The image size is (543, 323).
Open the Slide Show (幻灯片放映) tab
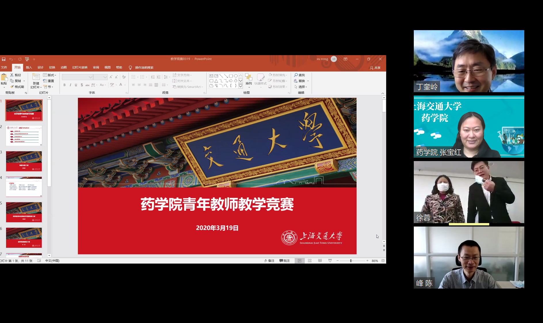[x=80, y=67]
